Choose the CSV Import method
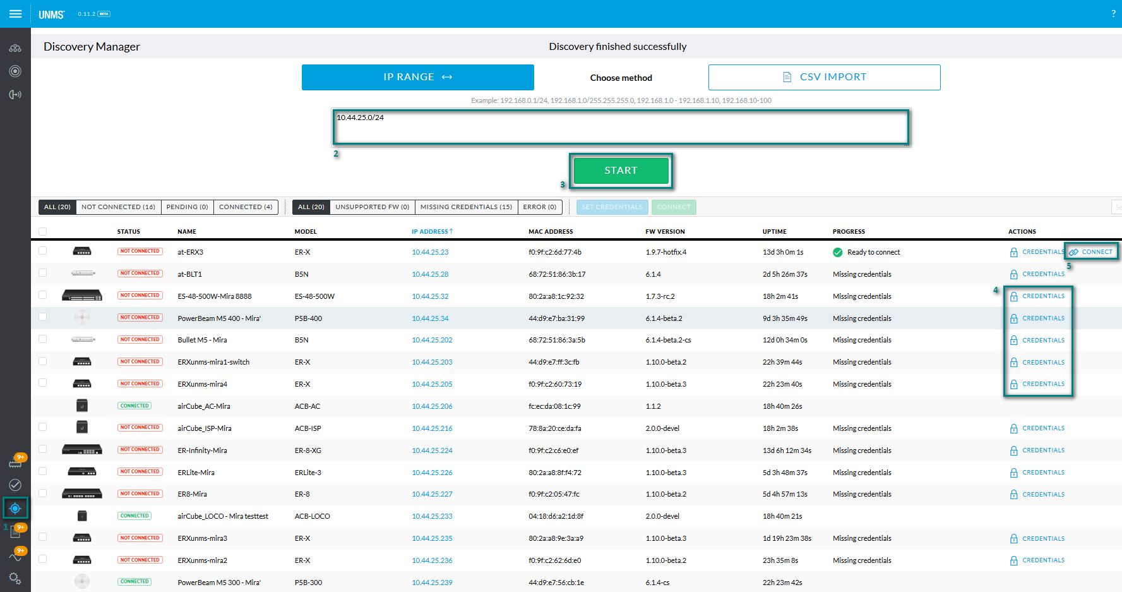Viewport: 1122px width, 592px height. pyautogui.click(x=824, y=77)
